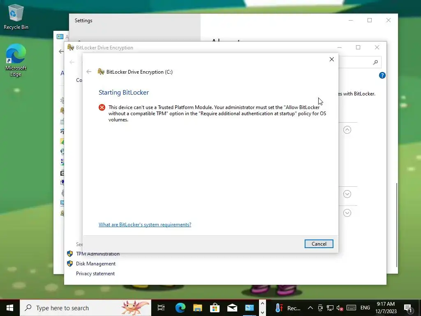Click the ENG language indicator

365,308
